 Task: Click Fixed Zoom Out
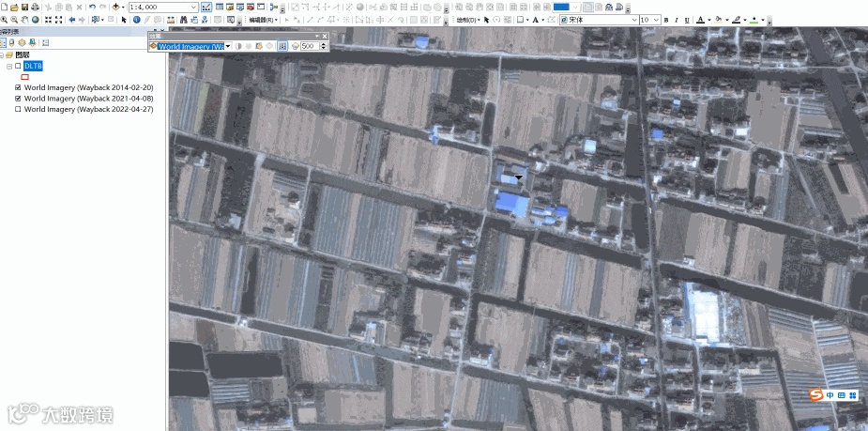pyautogui.click(x=59, y=20)
